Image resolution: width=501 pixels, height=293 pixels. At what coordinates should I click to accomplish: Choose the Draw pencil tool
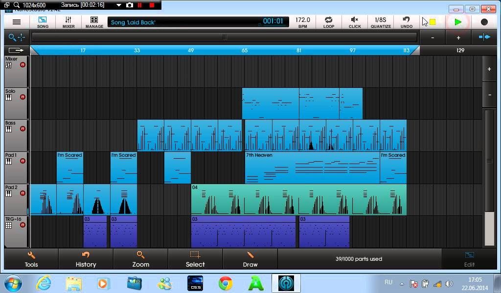[250, 259]
